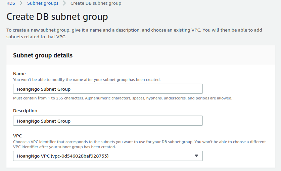Click the Create DB subnet group breadcrumb
281x171 pixels.
pyautogui.click(x=96, y=3)
